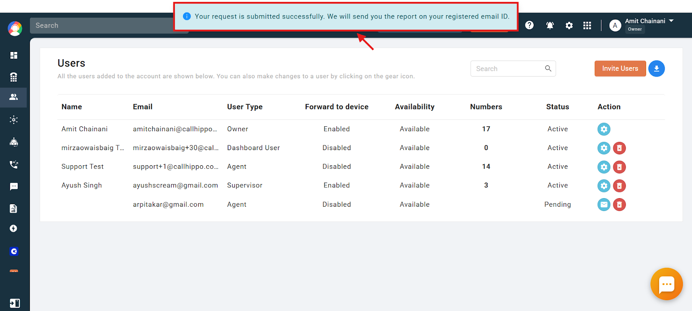This screenshot has height=311, width=692.
Task: Delete the pending arpitakar@gmail.com invite
Action: pyautogui.click(x=619, y=205)
